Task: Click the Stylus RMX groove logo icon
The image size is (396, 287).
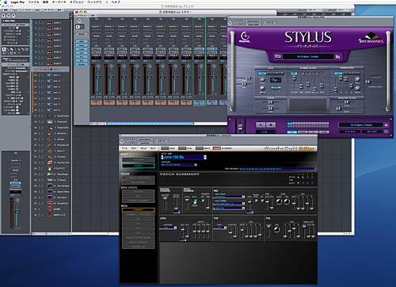Action: 245,37
